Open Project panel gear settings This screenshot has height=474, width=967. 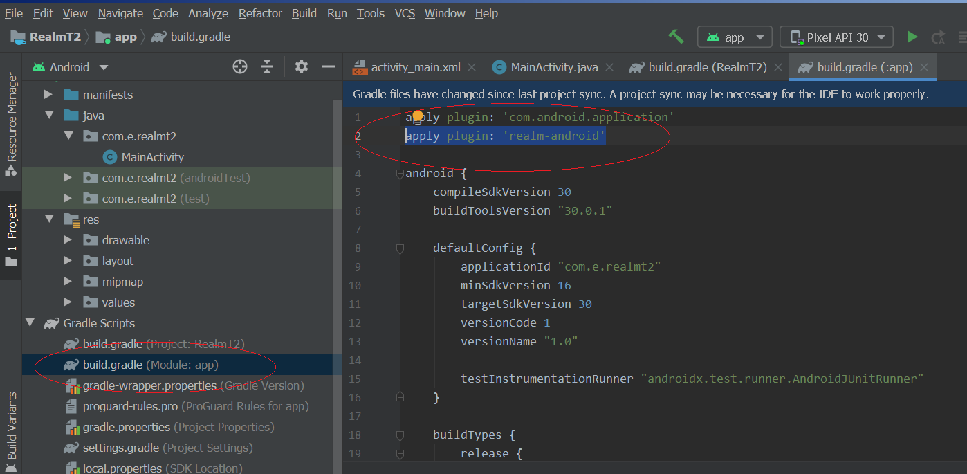tap(301, 66)
